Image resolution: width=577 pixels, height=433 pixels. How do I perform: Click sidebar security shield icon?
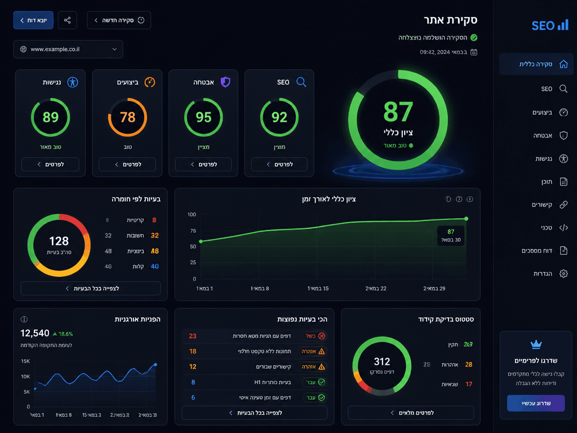pyautogui.click(x=563, y=135)
